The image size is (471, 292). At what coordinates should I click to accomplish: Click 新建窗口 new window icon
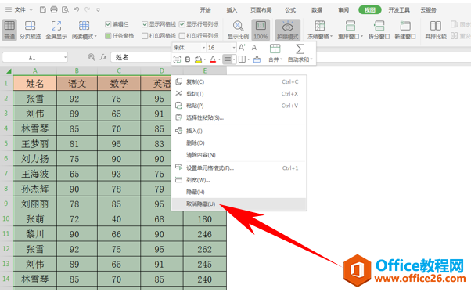405,30
